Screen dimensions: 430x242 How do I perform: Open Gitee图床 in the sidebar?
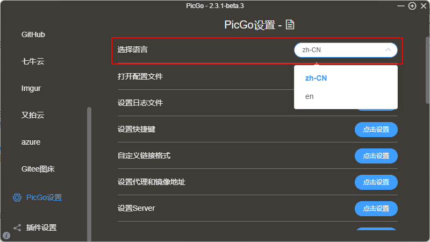coord(38,169)
